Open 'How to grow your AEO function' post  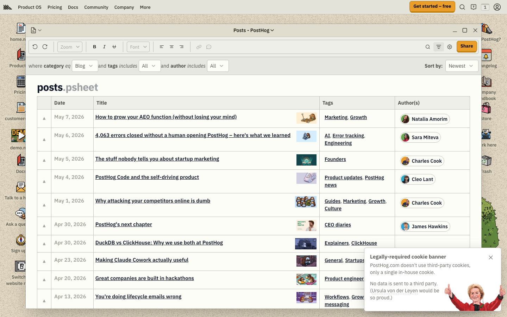[166, 117]
